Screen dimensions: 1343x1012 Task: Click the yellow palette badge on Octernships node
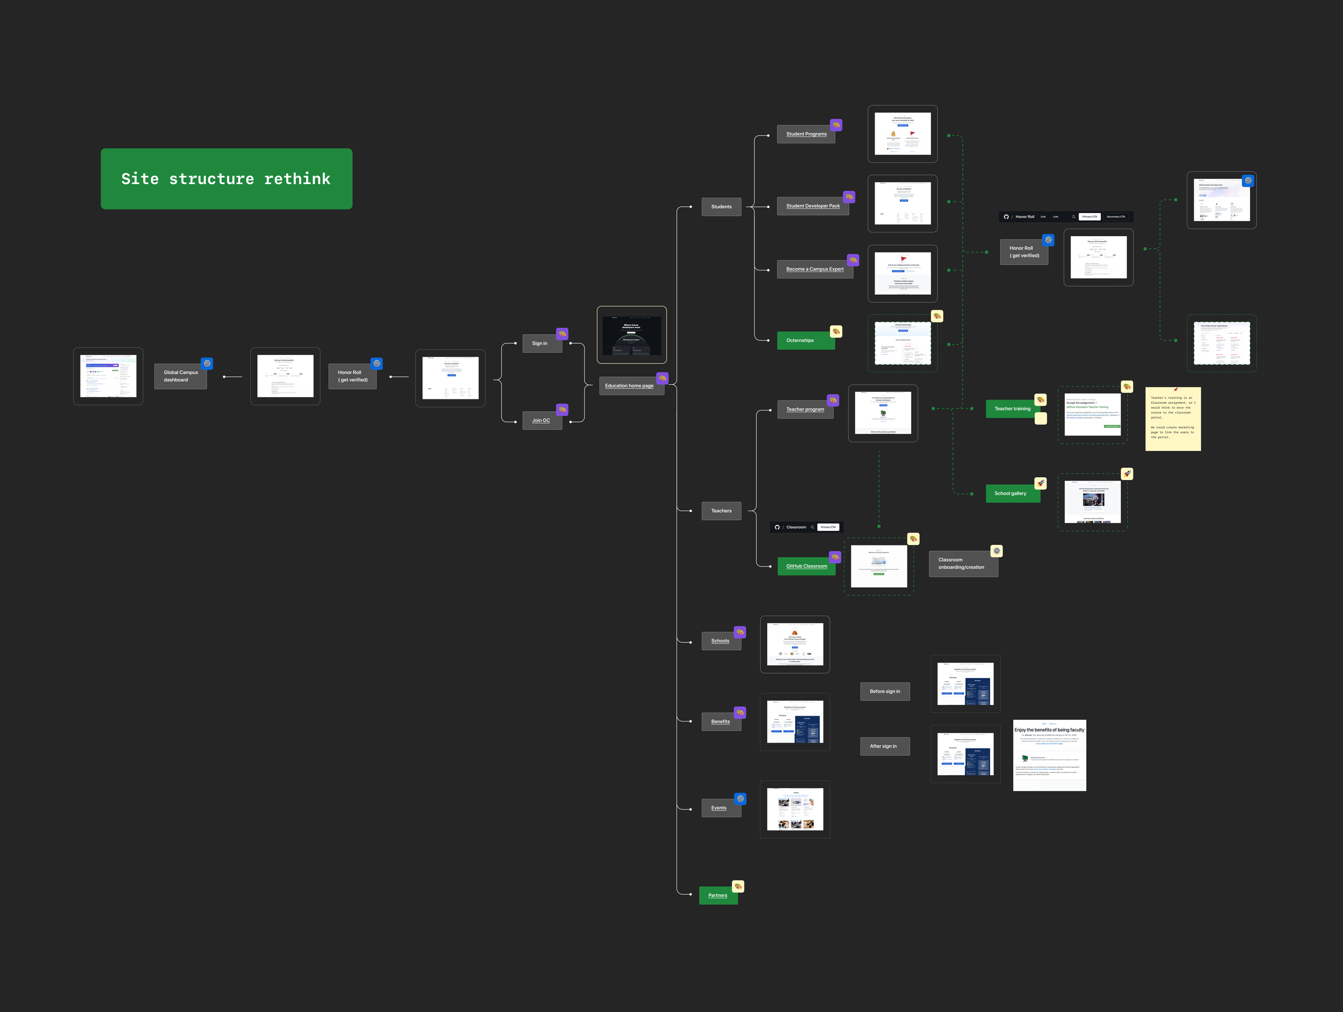coord(836,331)
